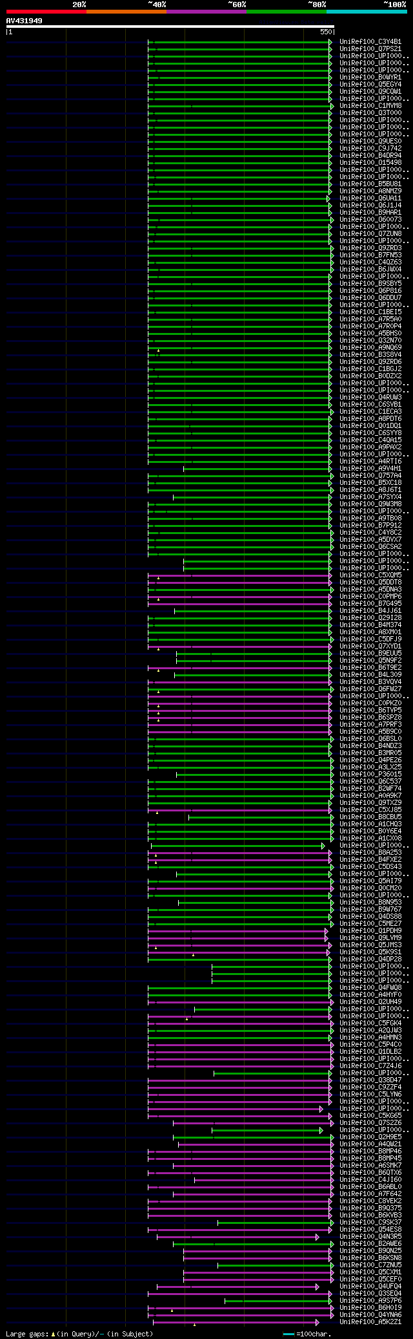Open hit UniRef100_C3Y4B1
Image resolution: width=413 pixels, height=1339 pixels.
[x=370, y=42]
